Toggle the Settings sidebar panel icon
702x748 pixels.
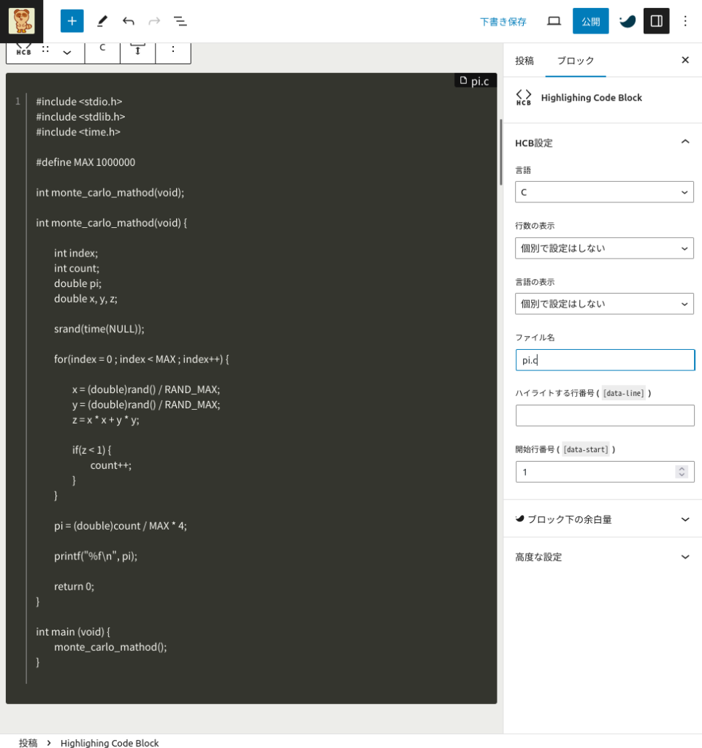(x=656, y=21)
